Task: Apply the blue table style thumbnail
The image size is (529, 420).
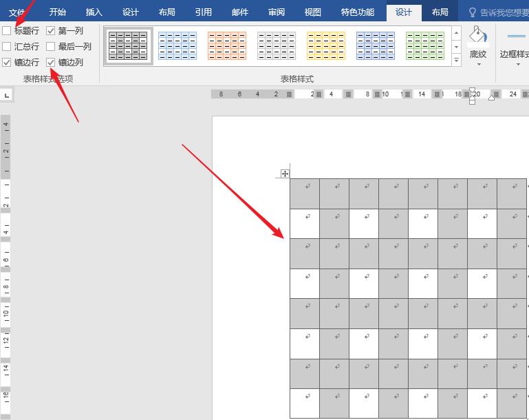Action: pyautogui.click(x=177, y=46)
